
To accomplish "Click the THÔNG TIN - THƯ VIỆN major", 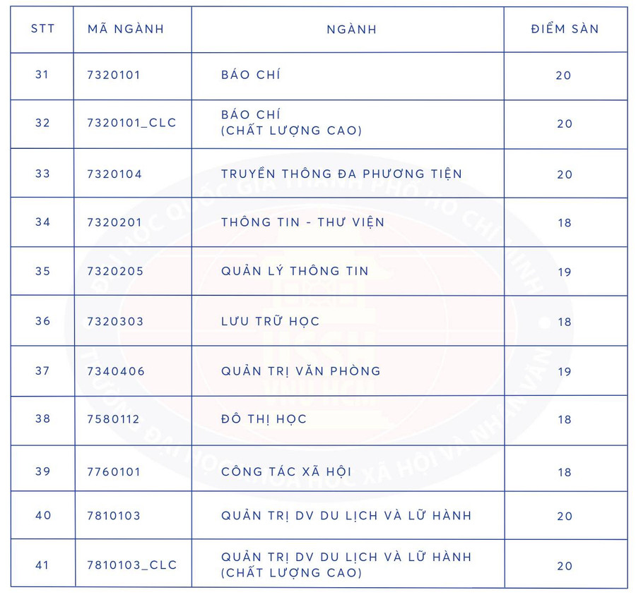I will (302, 222).
